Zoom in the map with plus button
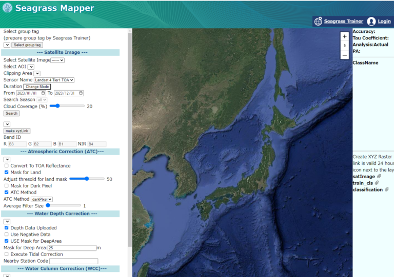This screenshot has height=277, width=394. (345, 37)
